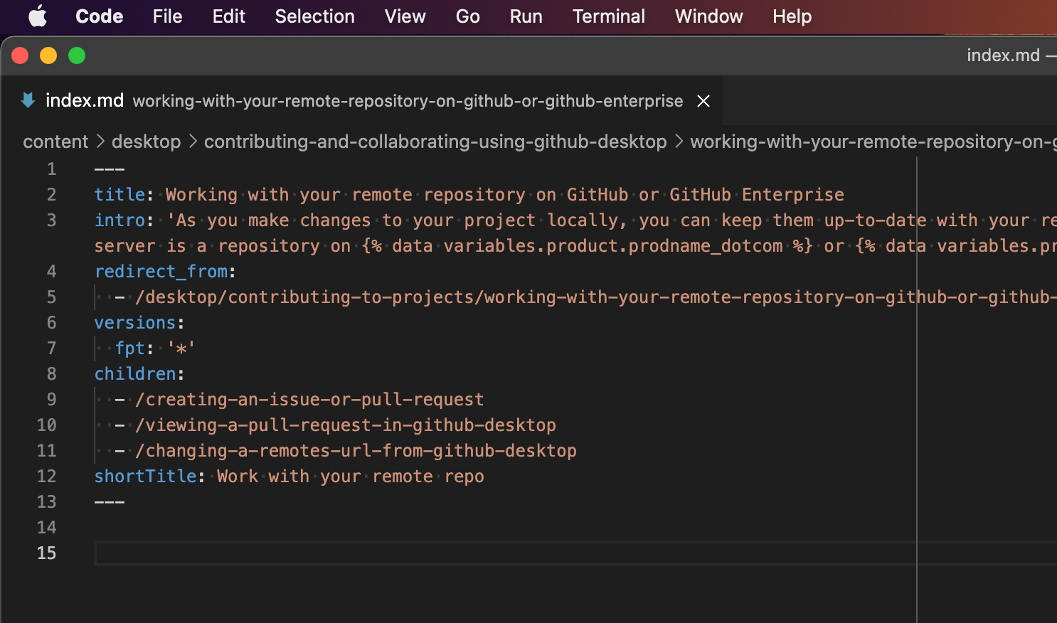Click the desktop breadcrumb
Viewport: 1057px width, 623px height.
pyautogui.click(x=146, y=142)
